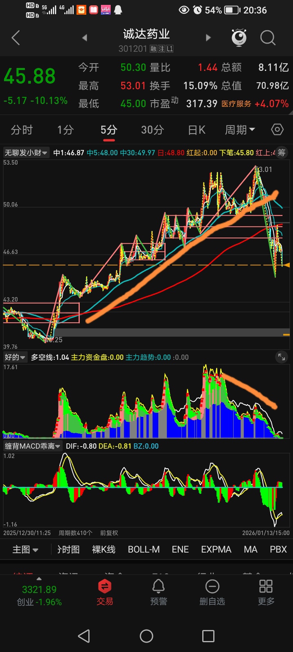
Task: Tap the 周期数410个 period count label
Action: 75,533
